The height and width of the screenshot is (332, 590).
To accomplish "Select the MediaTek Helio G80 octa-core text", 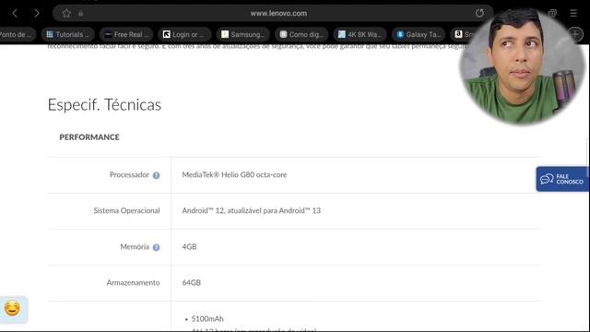I will point(234,174).
